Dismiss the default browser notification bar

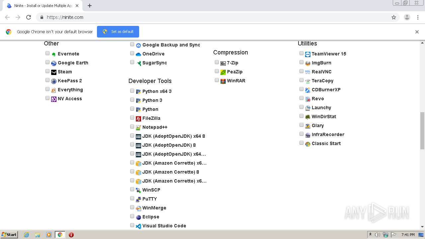[x=417, y=32]
